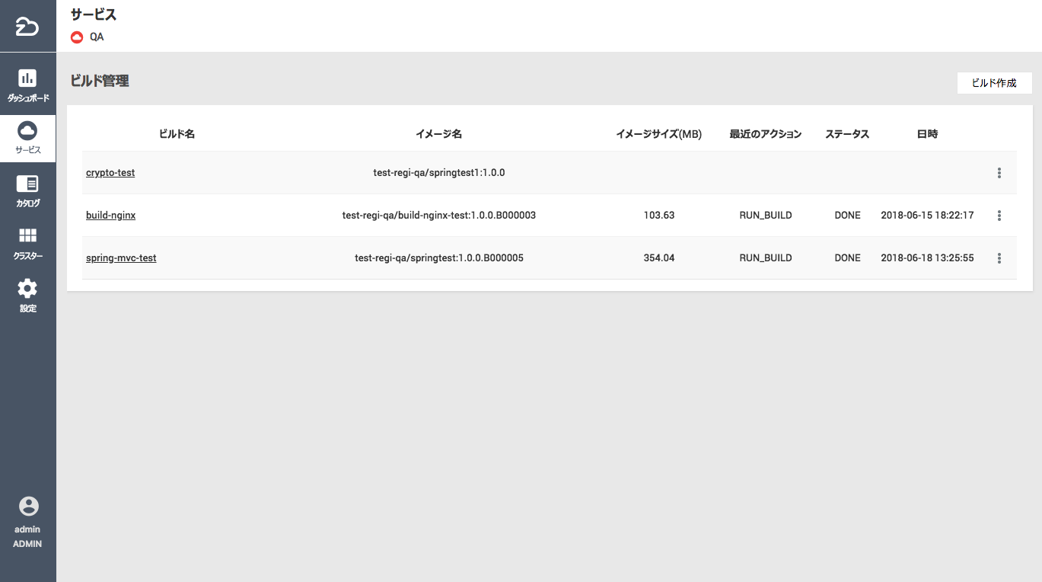Click DONE status in spring-mvc-test row
The image size is (1042, 582).
(x=847, y=258)
